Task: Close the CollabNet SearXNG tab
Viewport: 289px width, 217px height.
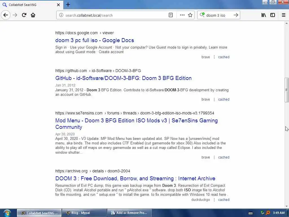Action: click(58, 5)
